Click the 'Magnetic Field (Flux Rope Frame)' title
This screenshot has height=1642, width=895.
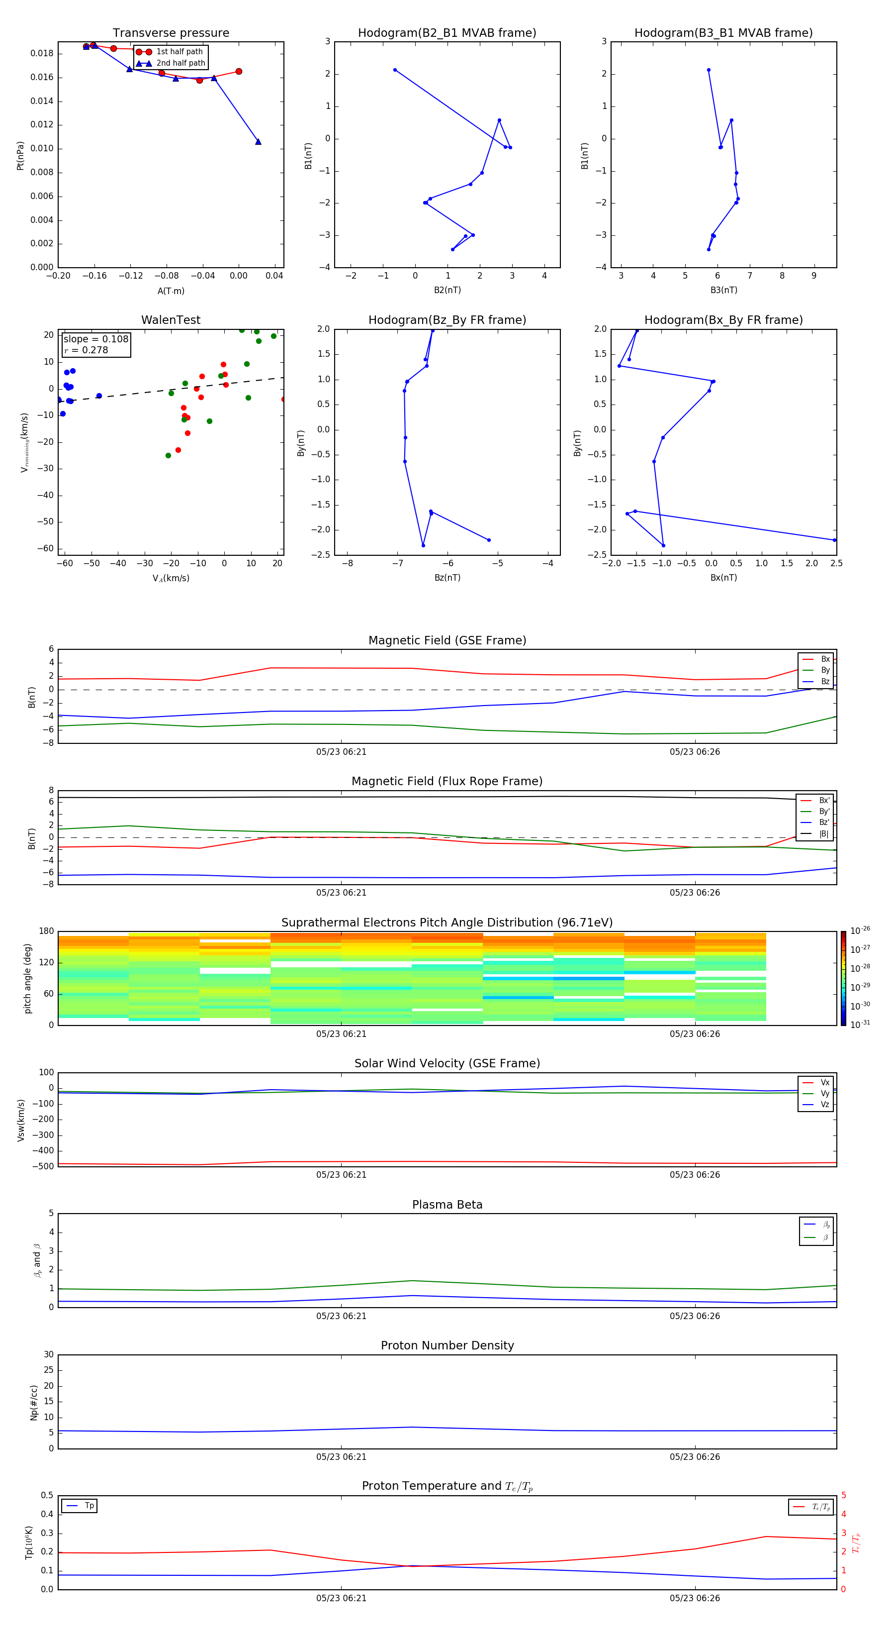[447, 782]
